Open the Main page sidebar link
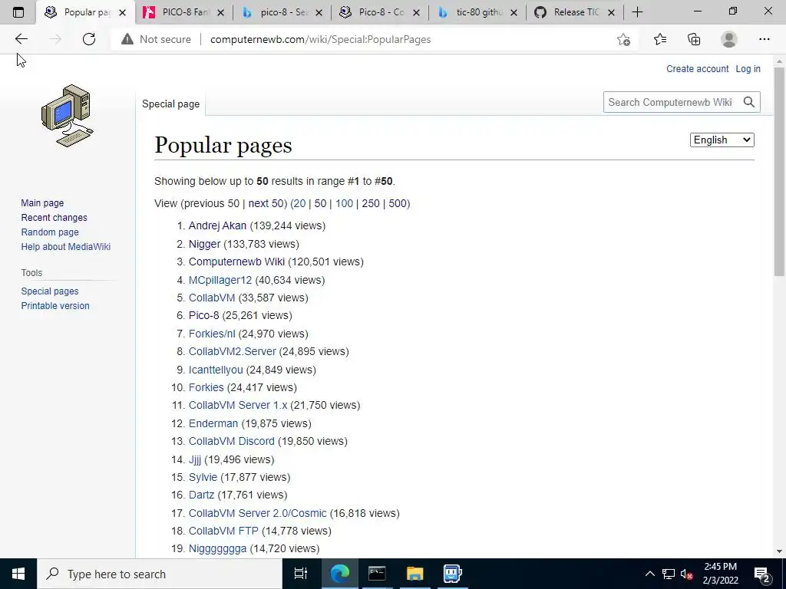 click(x=42, y=202)
